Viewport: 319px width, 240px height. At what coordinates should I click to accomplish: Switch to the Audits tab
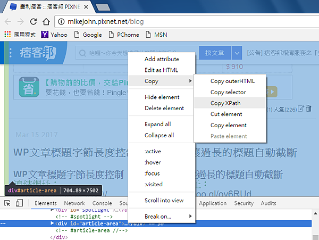tap(268, 203)
